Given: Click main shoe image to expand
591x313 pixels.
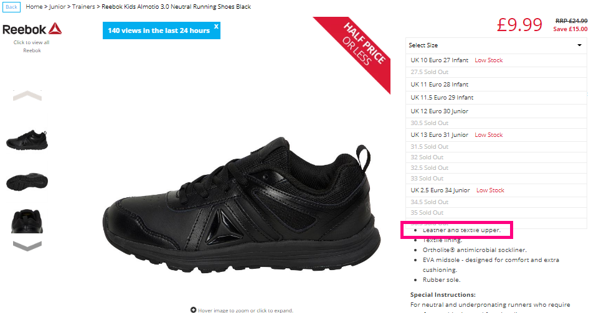Looking at the screenshot, I should [x=241, y=203].
